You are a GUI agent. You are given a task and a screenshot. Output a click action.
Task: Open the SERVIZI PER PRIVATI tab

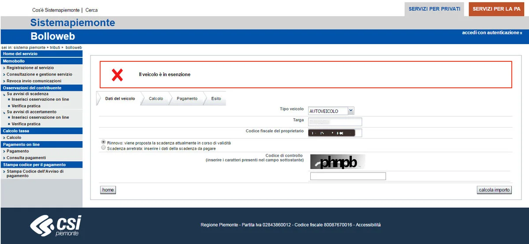tap(434, 9)
